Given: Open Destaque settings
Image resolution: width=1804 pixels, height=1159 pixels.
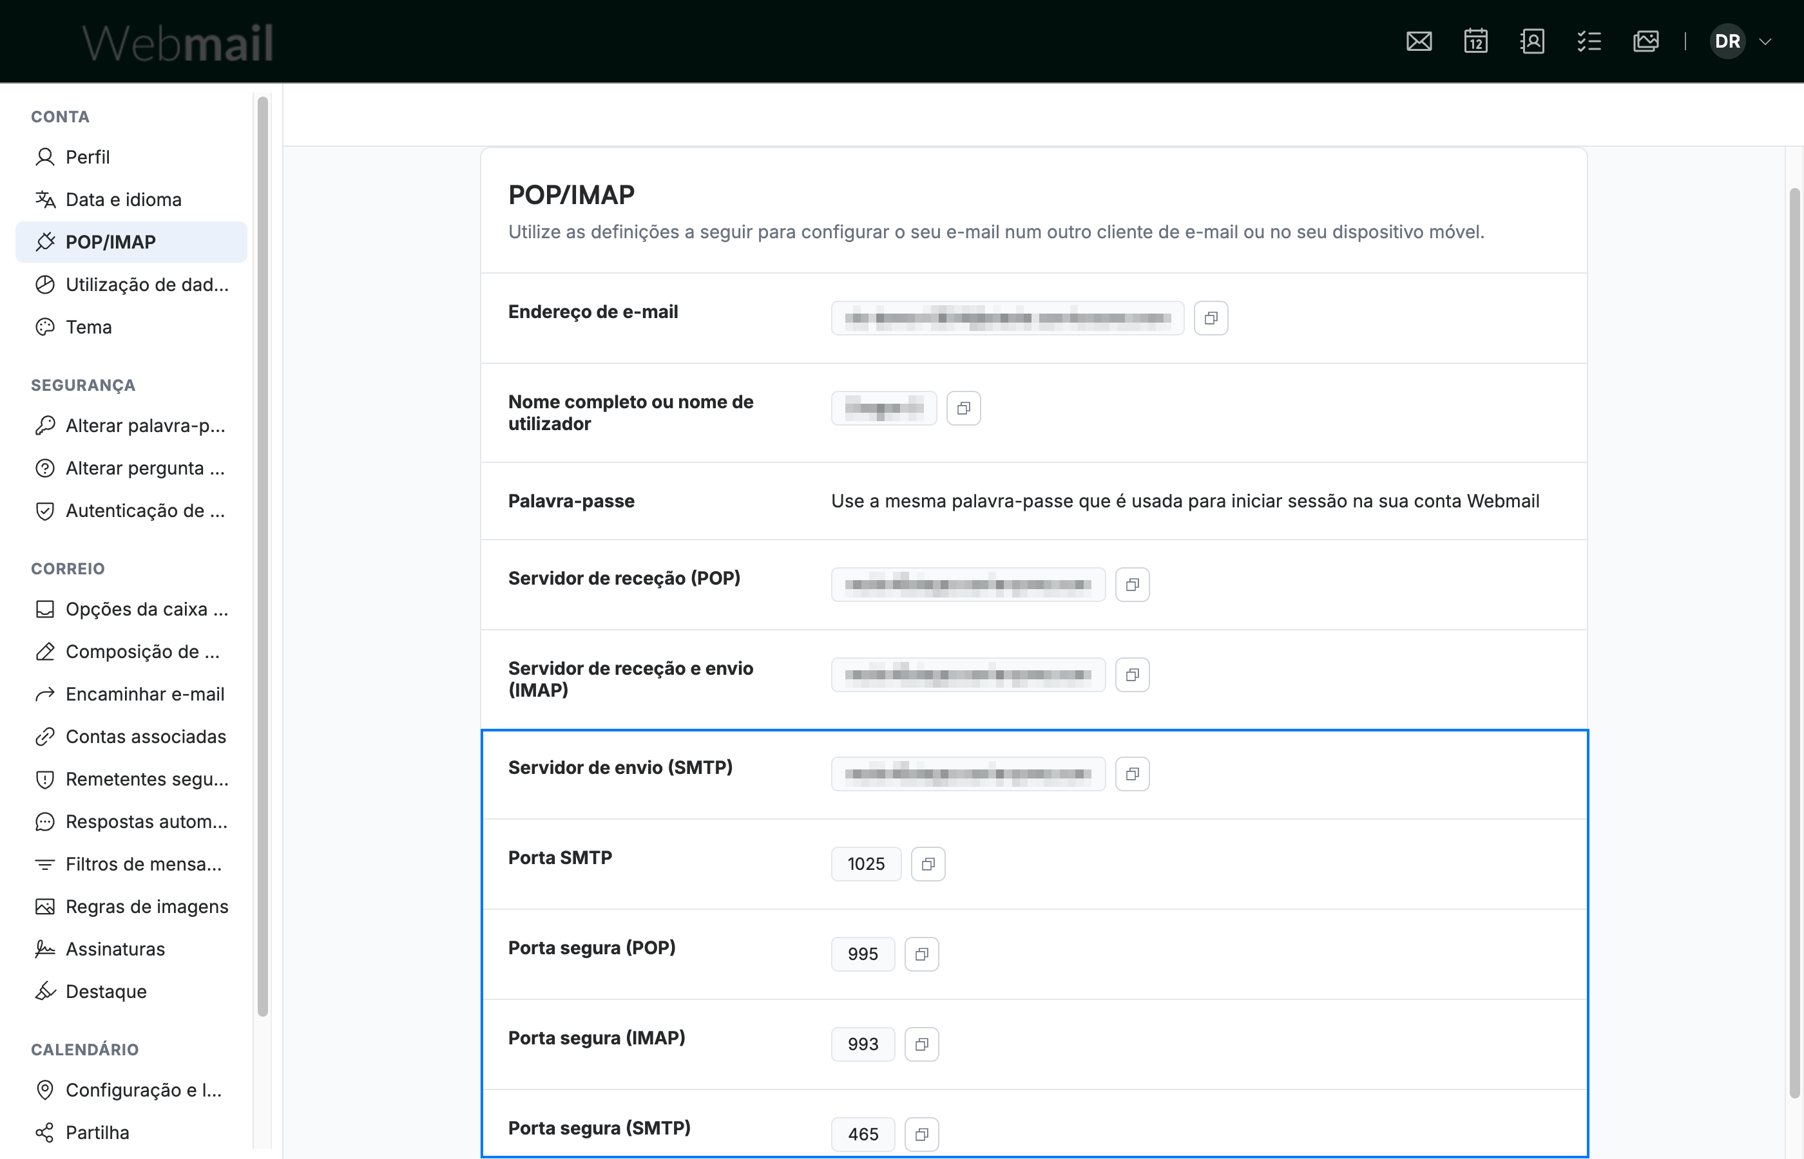Looking at the screenshot, I should 131,992.
